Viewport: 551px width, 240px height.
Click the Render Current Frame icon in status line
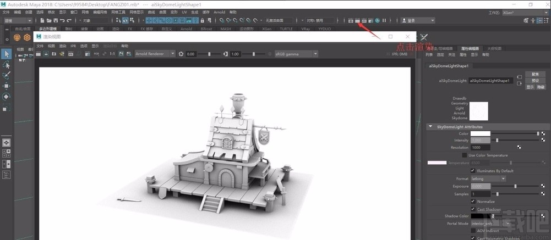357,20
